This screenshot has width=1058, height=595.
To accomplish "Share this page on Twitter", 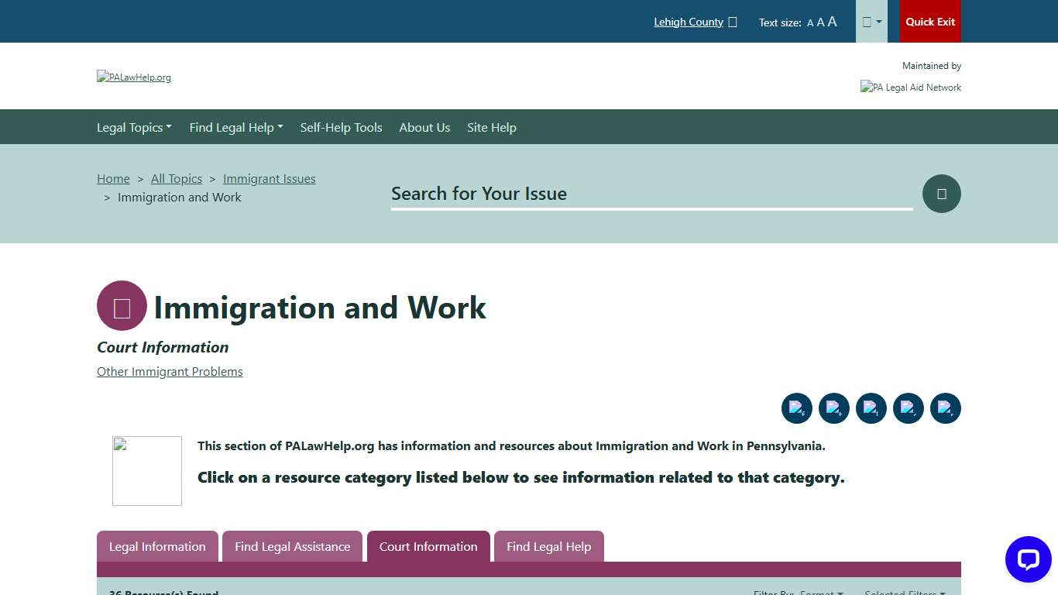I will pos(834,408).
